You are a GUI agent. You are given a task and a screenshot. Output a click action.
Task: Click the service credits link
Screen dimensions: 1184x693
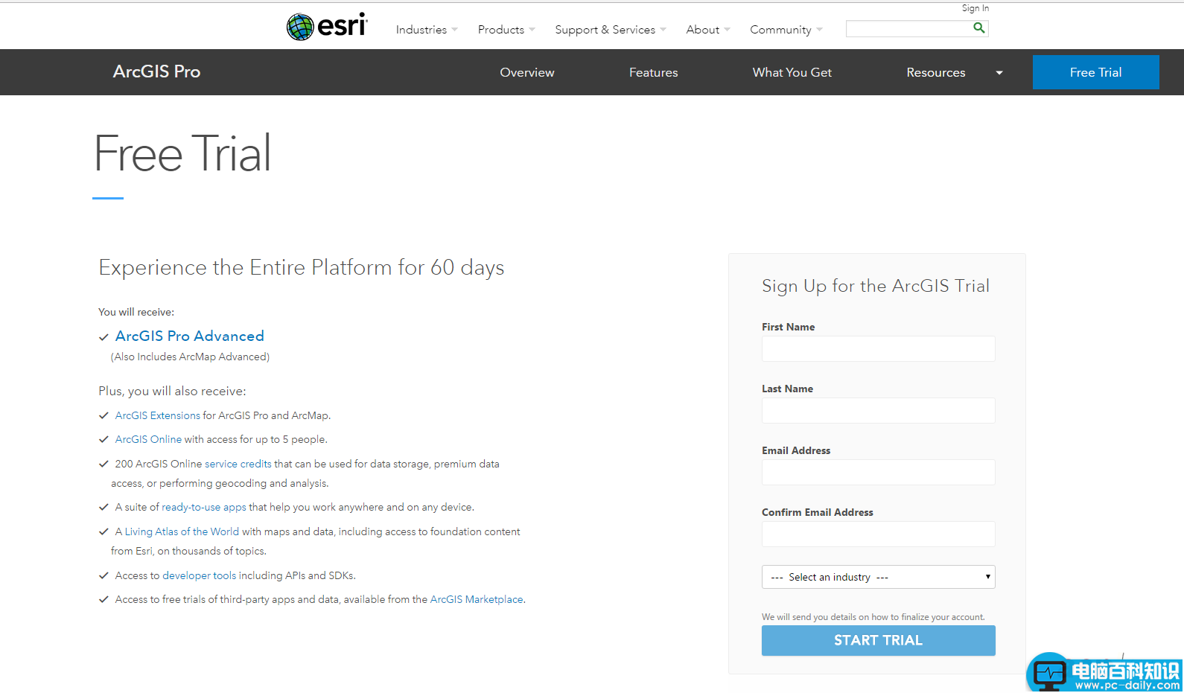tap(238, 464)
